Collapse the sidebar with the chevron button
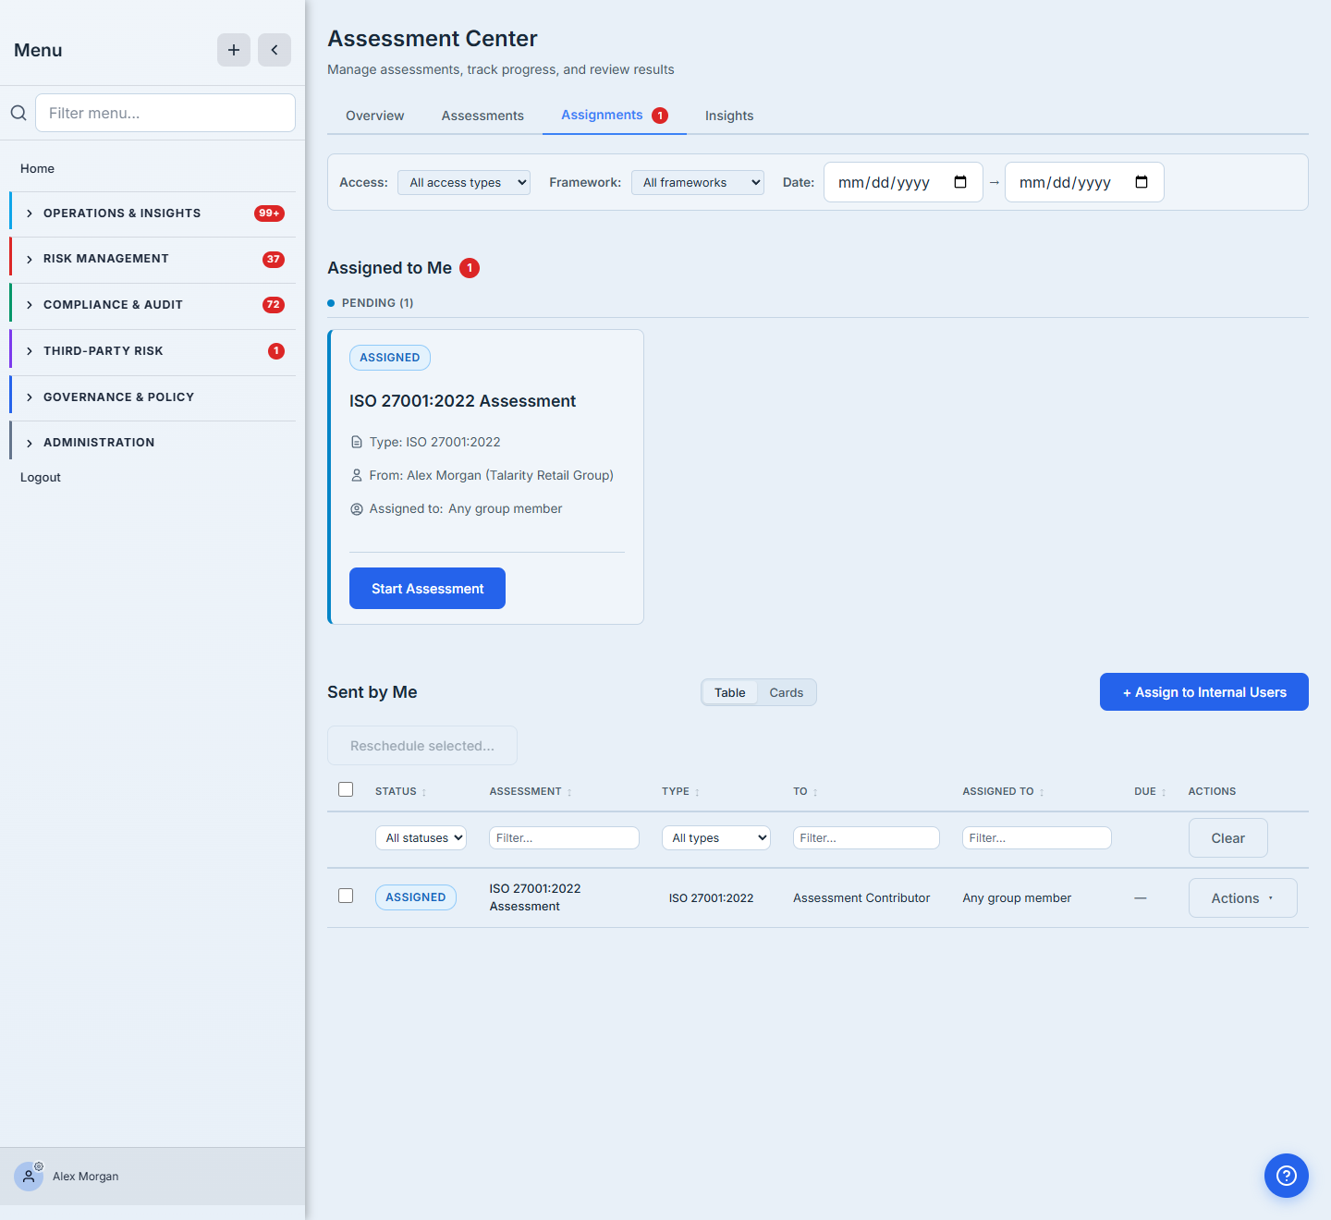The height and width of the screenshot is (1220, 1331). 275,50
